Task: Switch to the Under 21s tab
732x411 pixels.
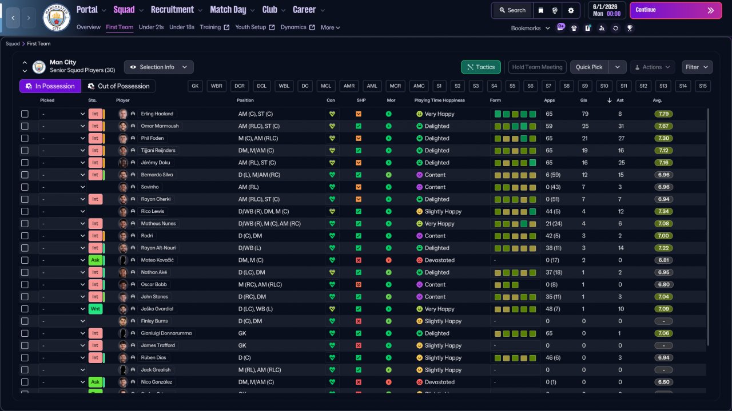Action: click(x=151, y=27)
